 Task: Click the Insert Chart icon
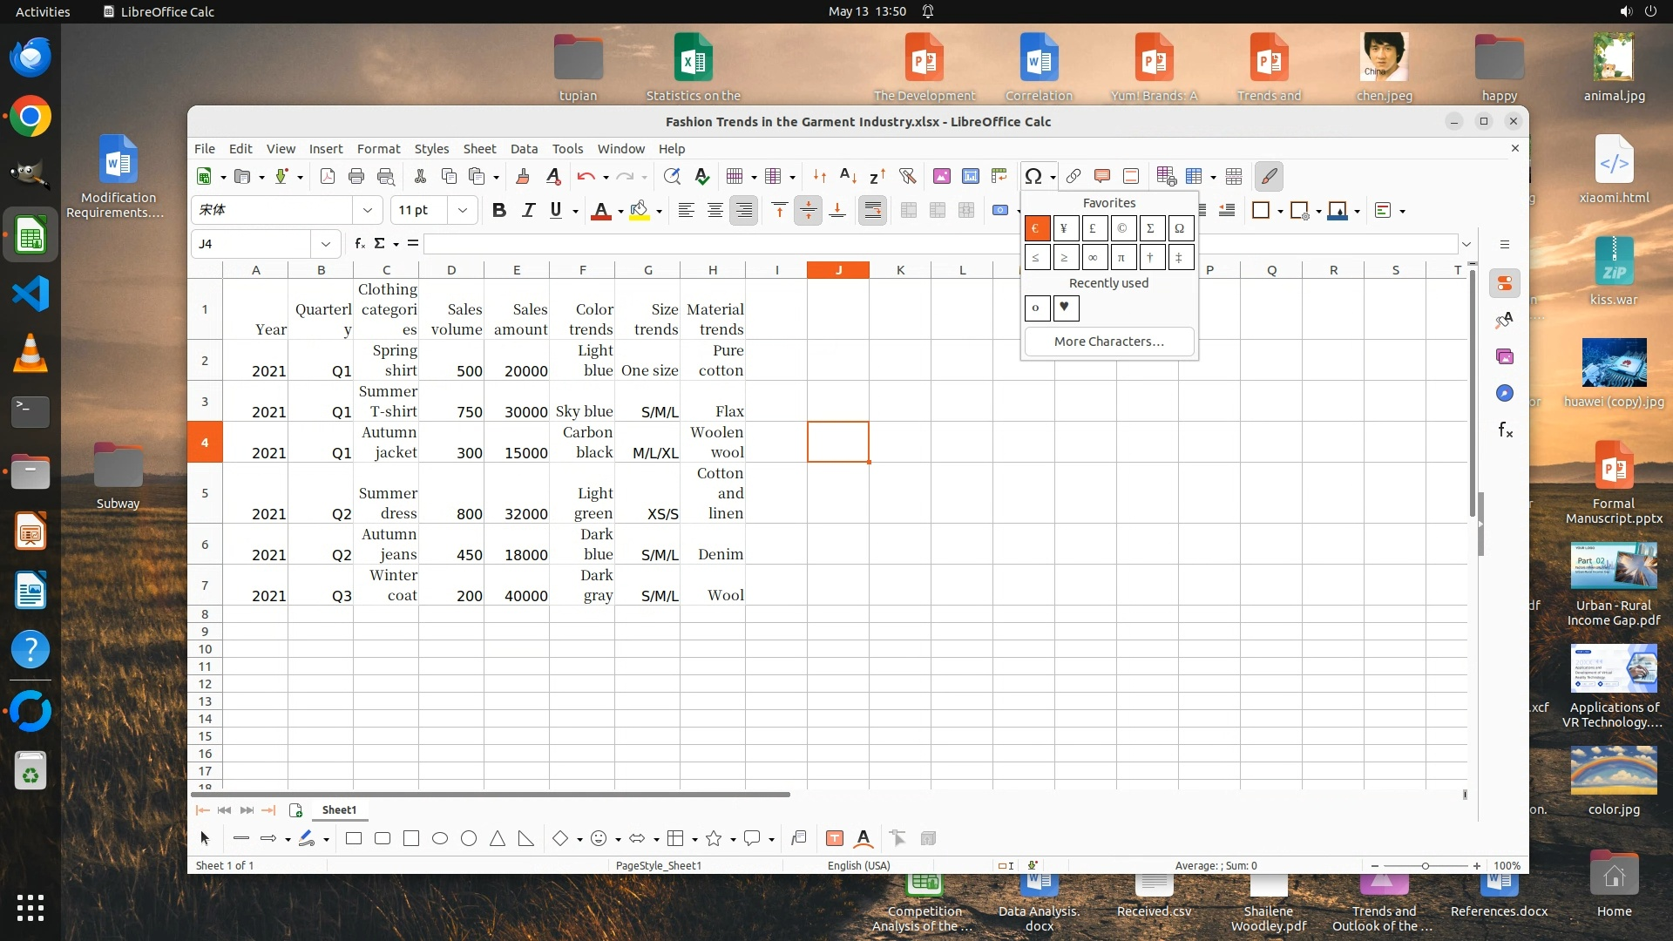pos(970,176)
